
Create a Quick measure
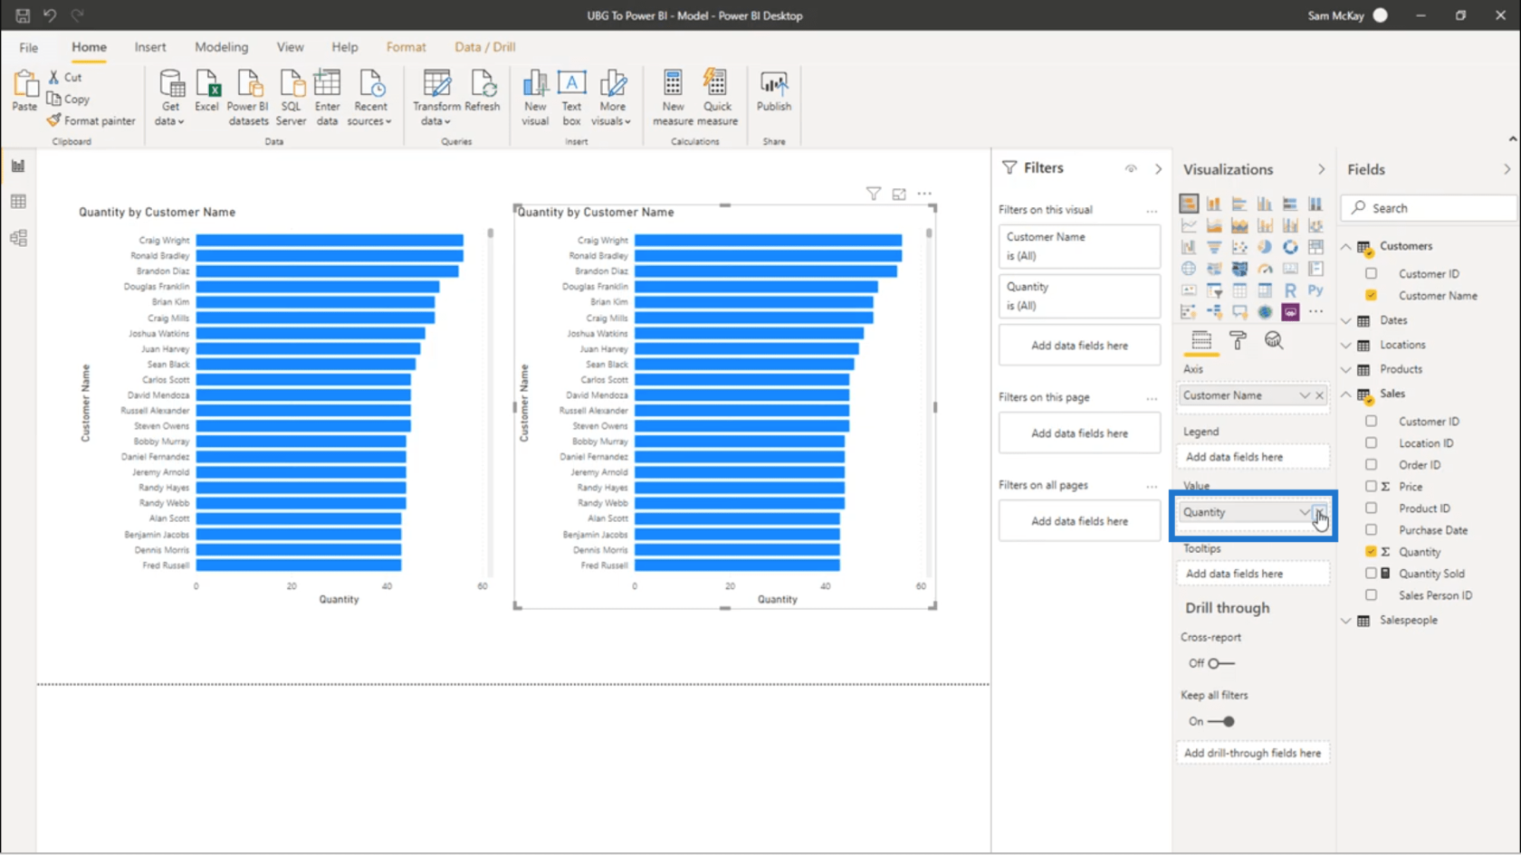(x=717, y=98)
